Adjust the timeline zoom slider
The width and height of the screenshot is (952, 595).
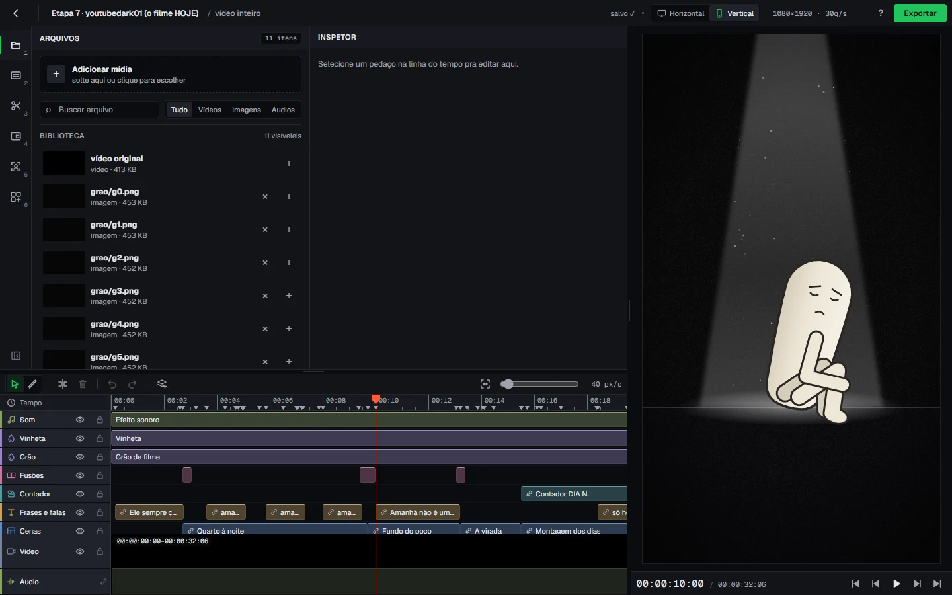(540, 384)
